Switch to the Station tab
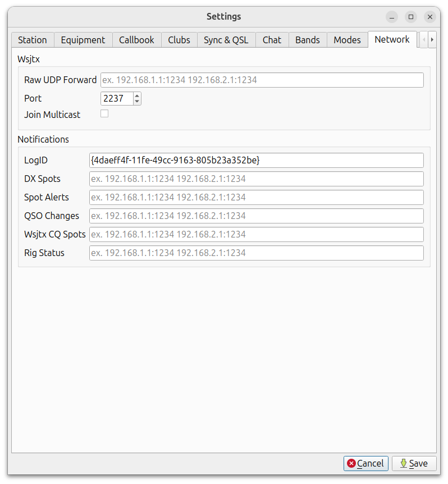 [x=33, y=40]
